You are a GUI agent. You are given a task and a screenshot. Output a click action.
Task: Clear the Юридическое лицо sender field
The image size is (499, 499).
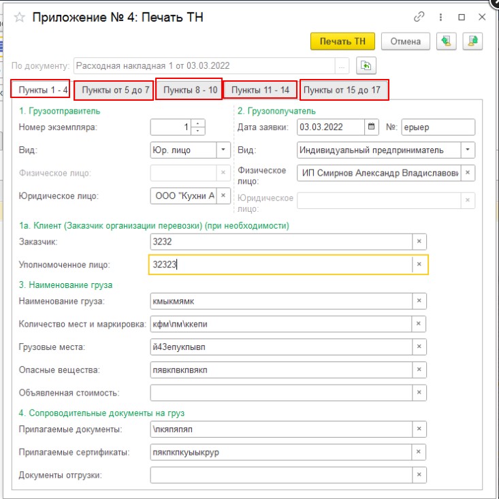[x=223, y=195]
